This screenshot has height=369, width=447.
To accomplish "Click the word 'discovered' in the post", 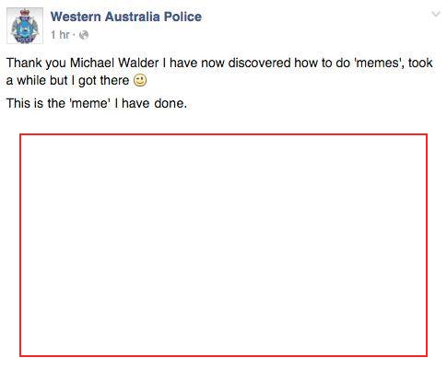I will [x=259, y=63].
